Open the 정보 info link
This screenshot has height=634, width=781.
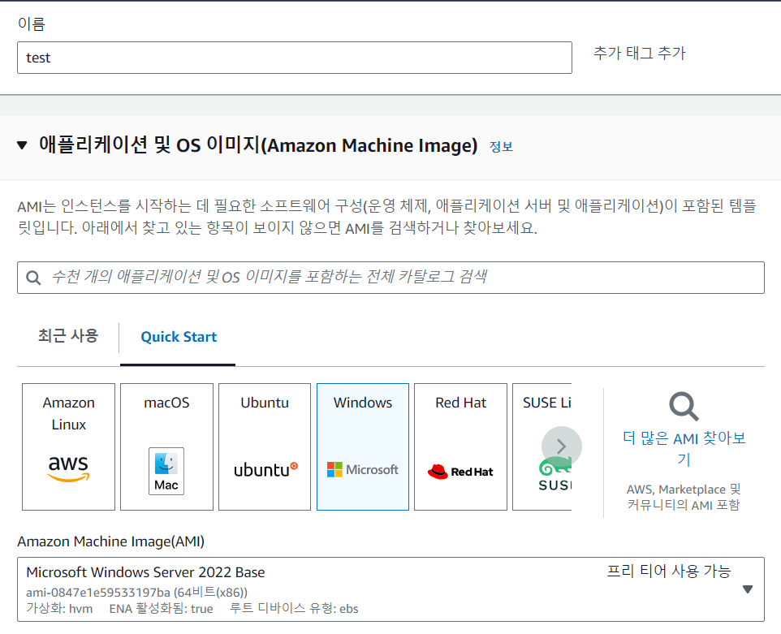[501, 146]
